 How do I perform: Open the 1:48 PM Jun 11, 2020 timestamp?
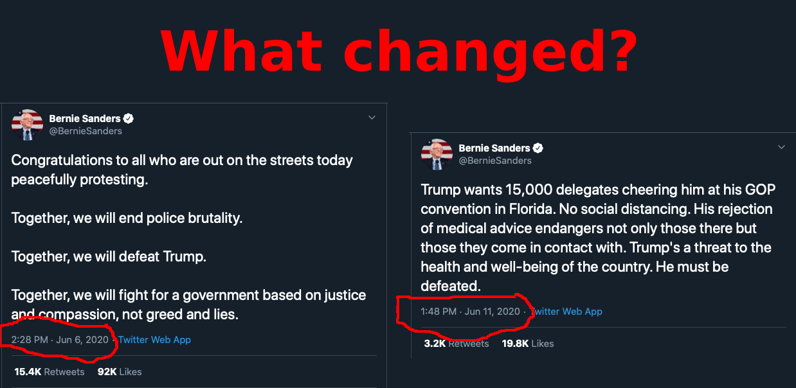470,312
